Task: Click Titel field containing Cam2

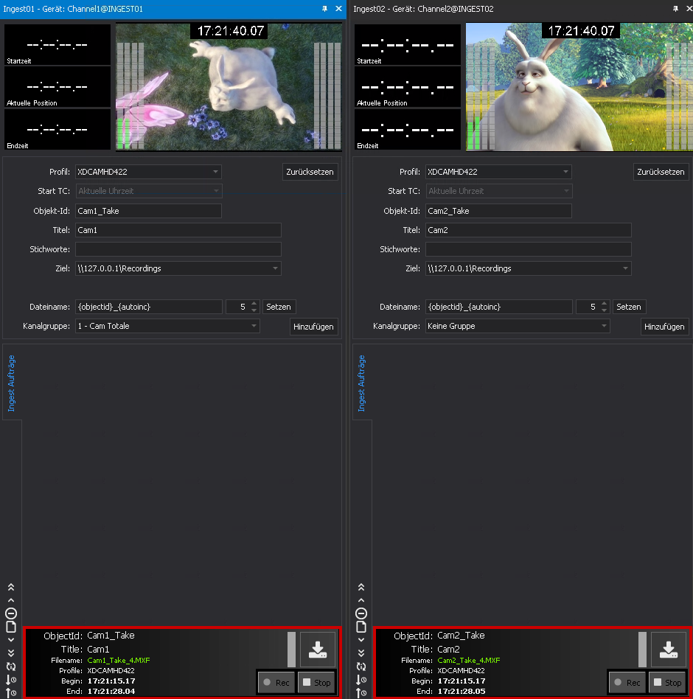Action: coord(529,230)
